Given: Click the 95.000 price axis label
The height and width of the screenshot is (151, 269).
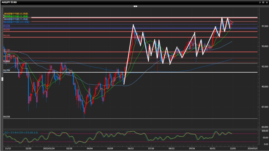Looking at the screenshot, I should pyautogui.click(x=263, y=46).
